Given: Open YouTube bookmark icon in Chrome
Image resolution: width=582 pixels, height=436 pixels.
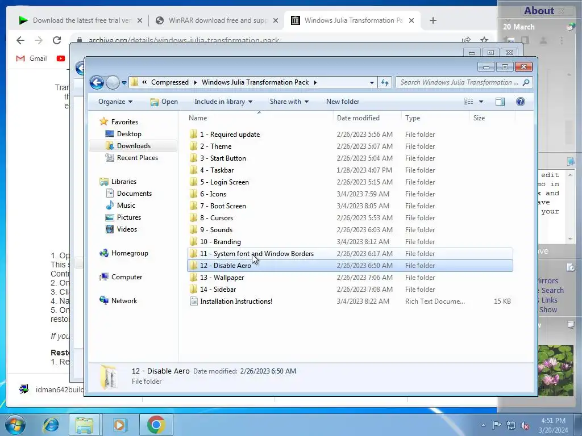Looking at the screenshot, I should [x=60, y=58].
